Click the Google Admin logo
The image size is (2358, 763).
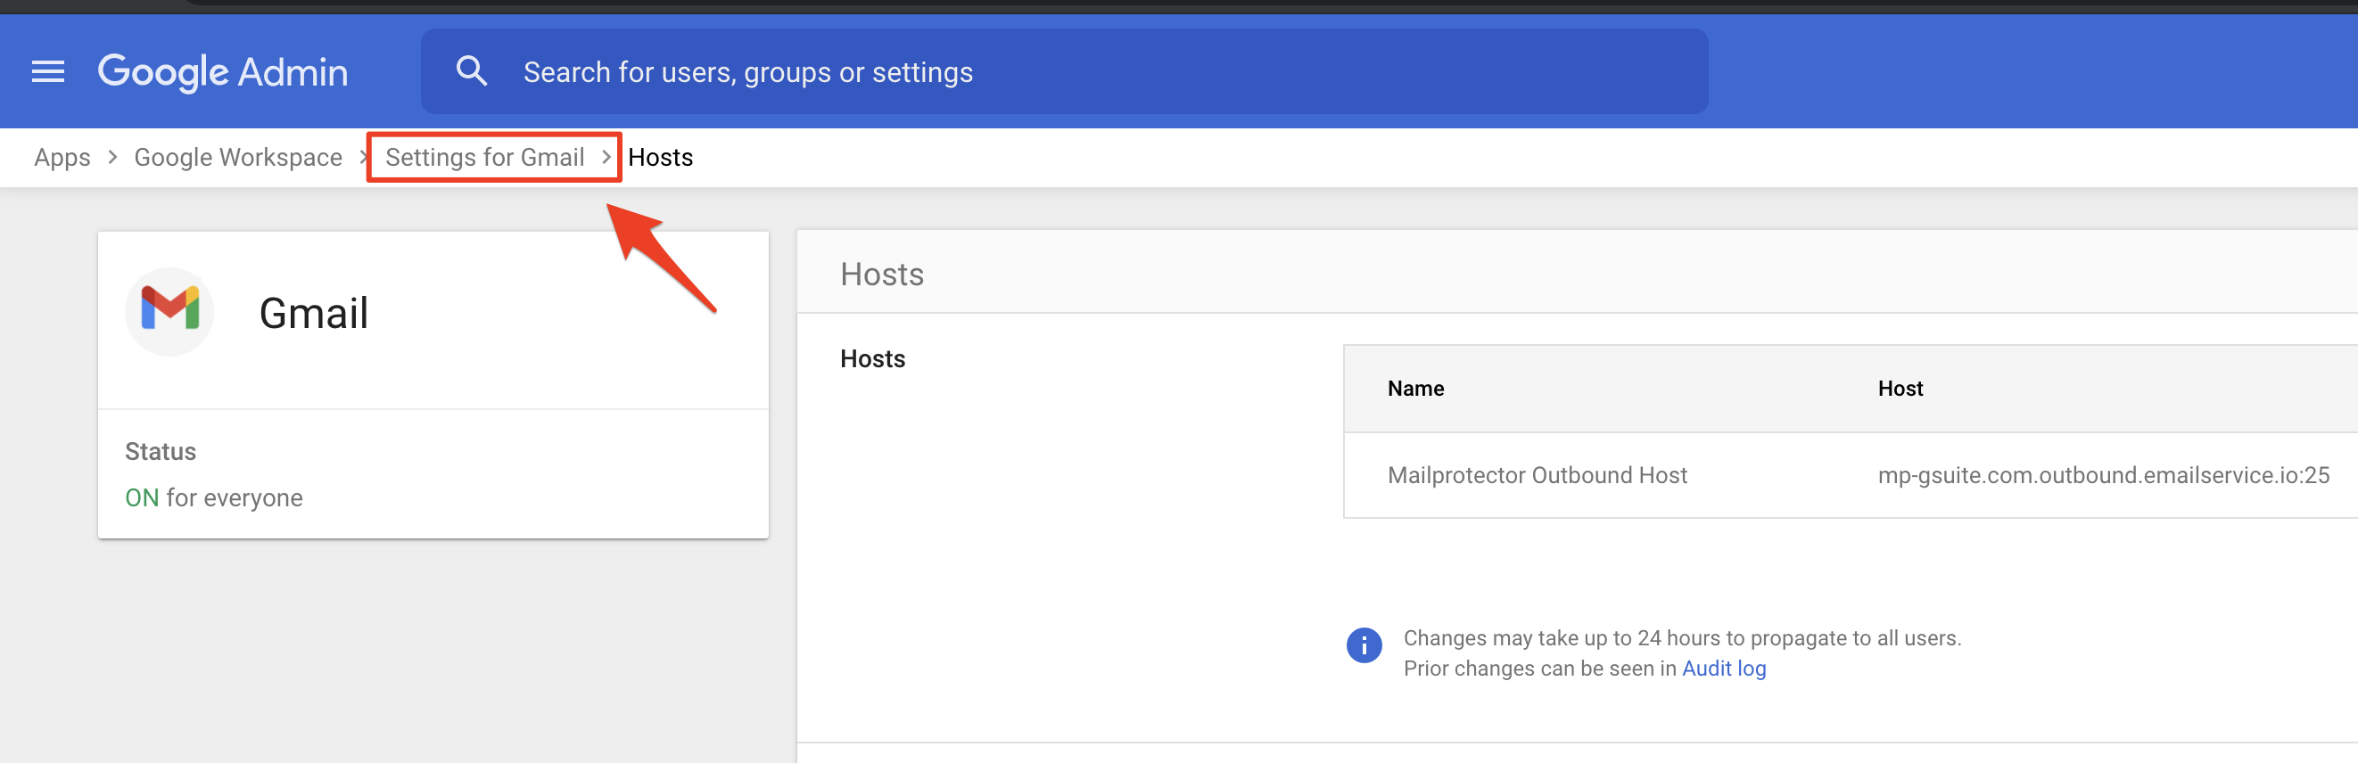coord(222,72)
